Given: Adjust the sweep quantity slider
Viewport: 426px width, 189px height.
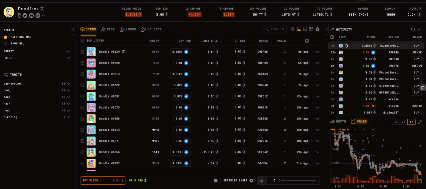Looking at the screenshot, I should 299,180.
